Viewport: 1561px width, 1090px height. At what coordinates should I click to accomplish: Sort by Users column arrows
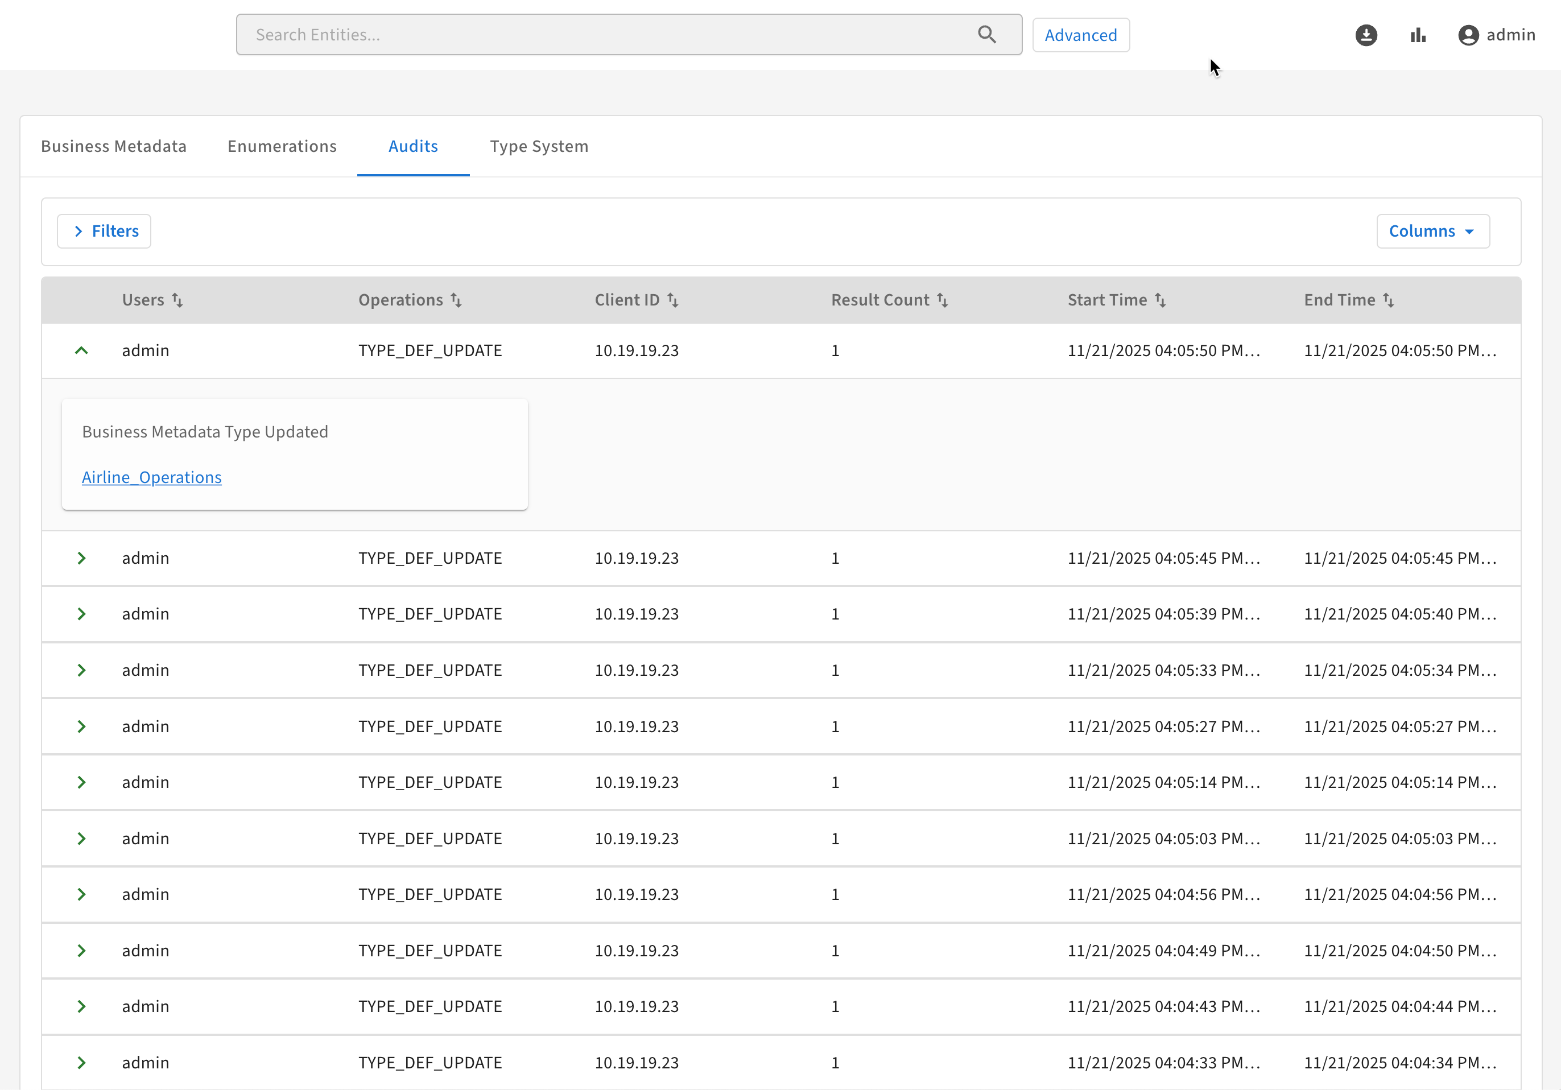pyautogui.click(x=177, y=300)
